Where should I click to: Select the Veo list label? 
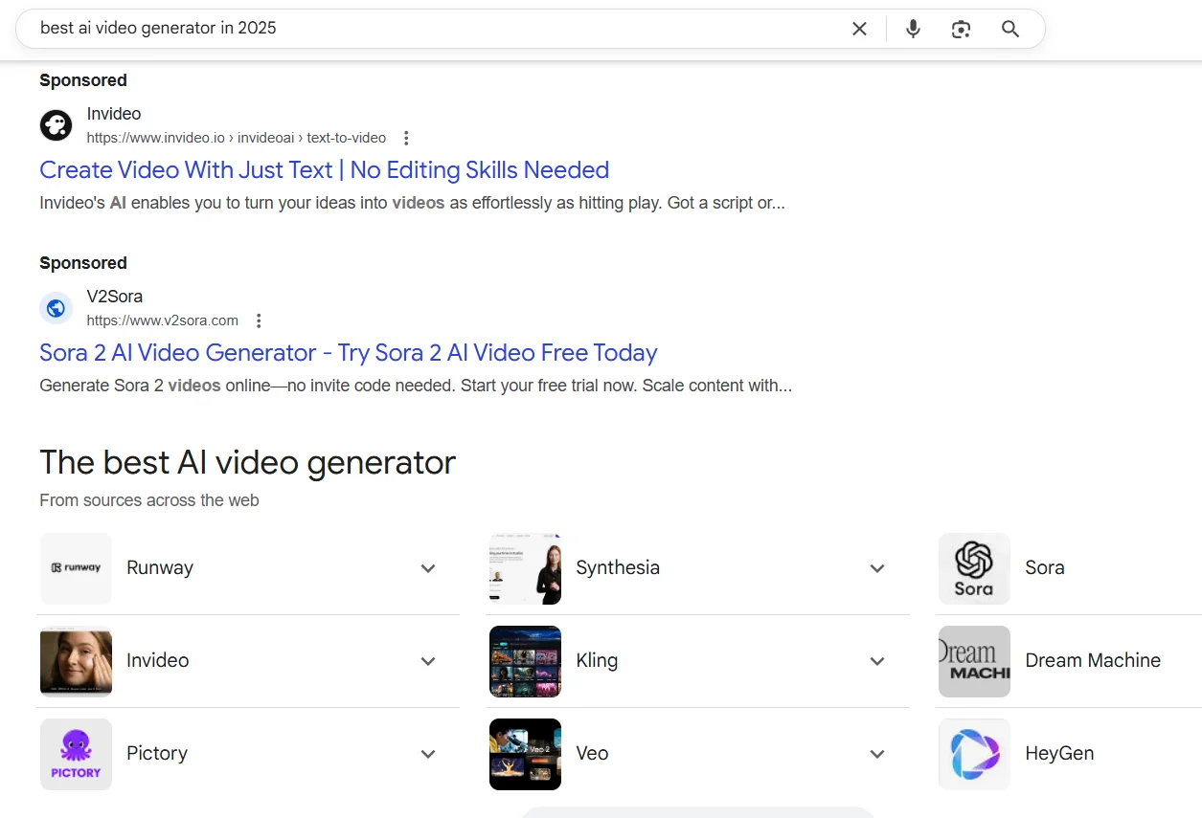click(x=592, y=754)
